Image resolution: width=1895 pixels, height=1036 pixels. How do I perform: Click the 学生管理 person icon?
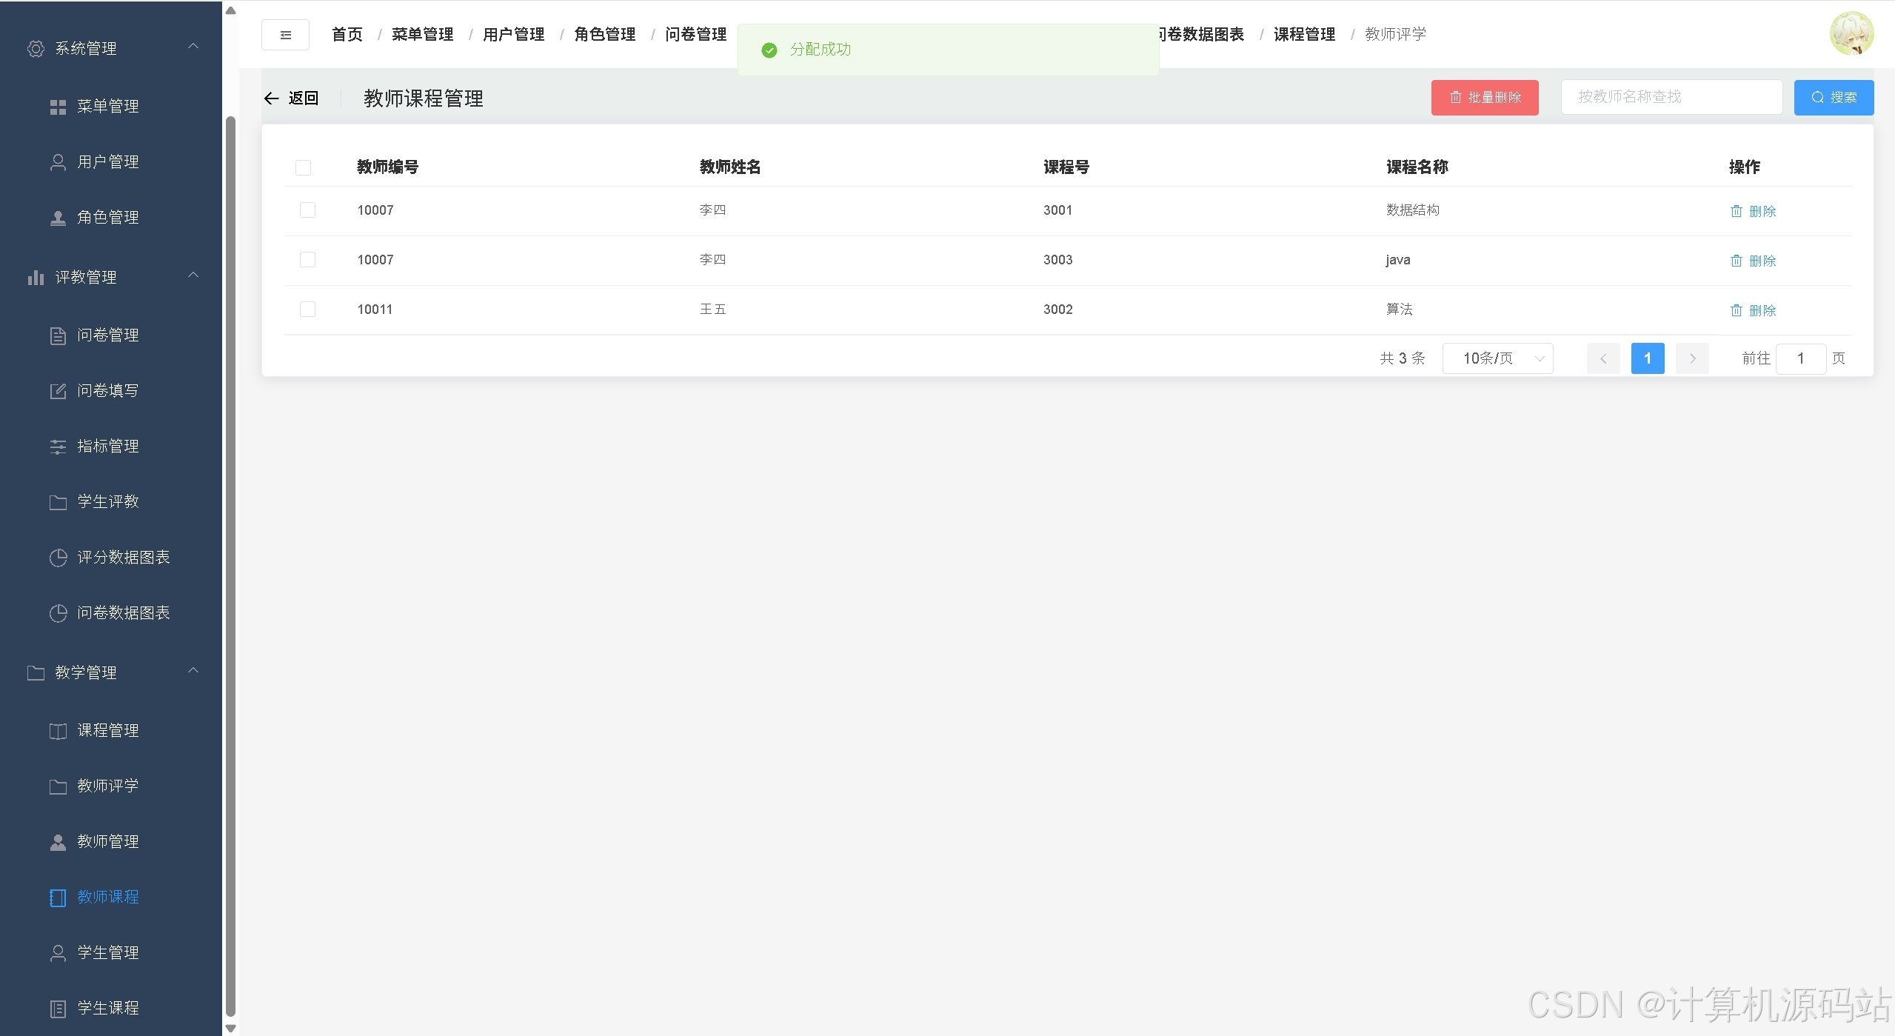pyautogui.click(x=58, y=954)
